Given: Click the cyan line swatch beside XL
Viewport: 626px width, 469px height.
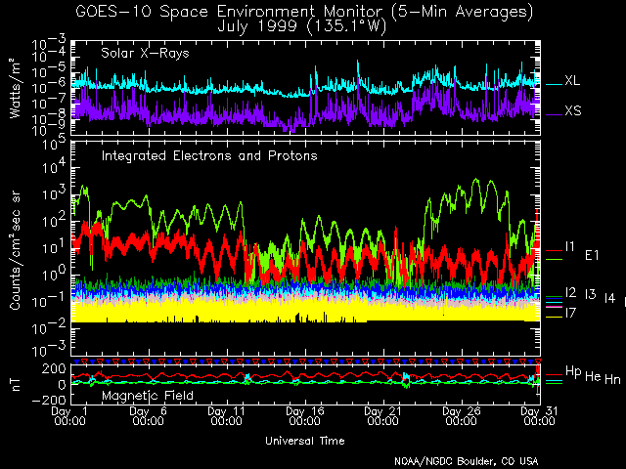Looking at the screenshot, I should 554,84.
